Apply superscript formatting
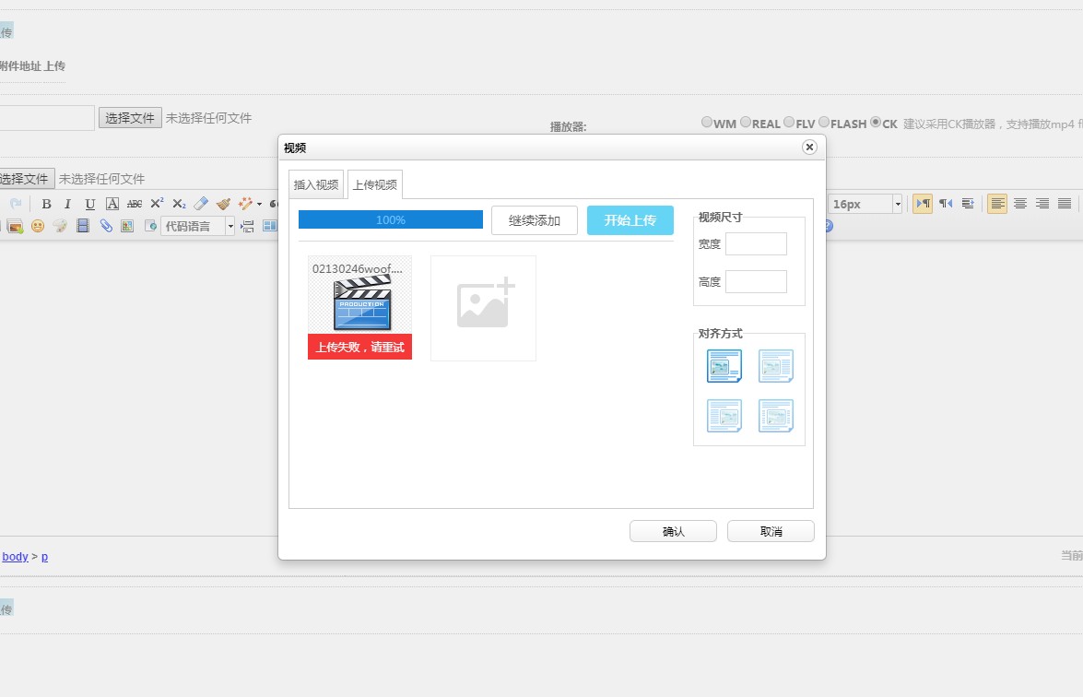 [157, 204]
